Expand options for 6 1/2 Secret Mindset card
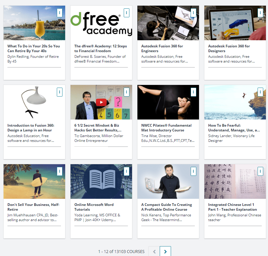This screenshot has height=256, width=268. pos(126,92)
